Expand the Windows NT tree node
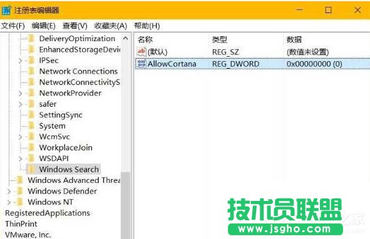370x239 pixels. click(9, 202)
